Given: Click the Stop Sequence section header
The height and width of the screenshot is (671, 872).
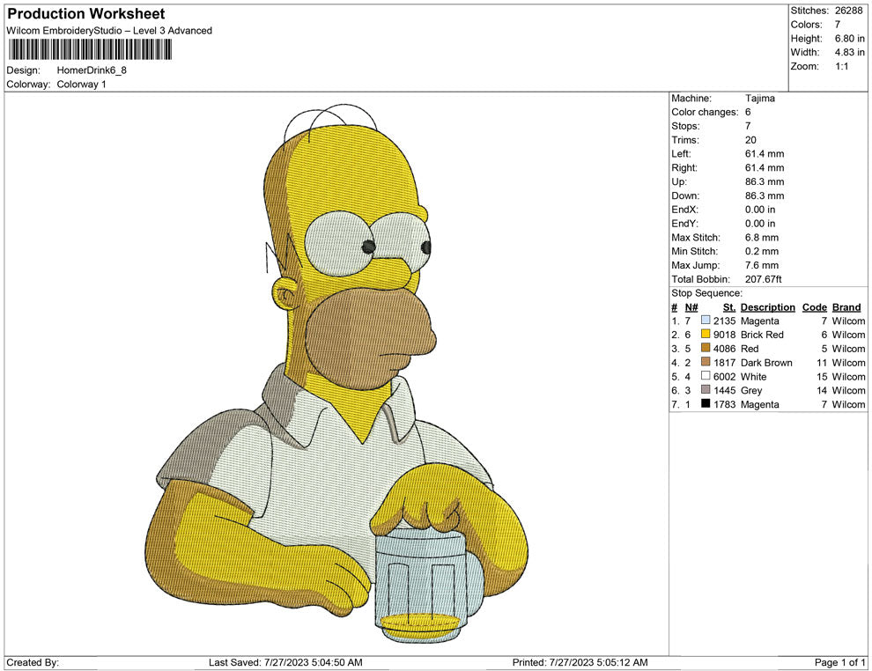Looking at the screenshot, I should click(x=706, y=292).
